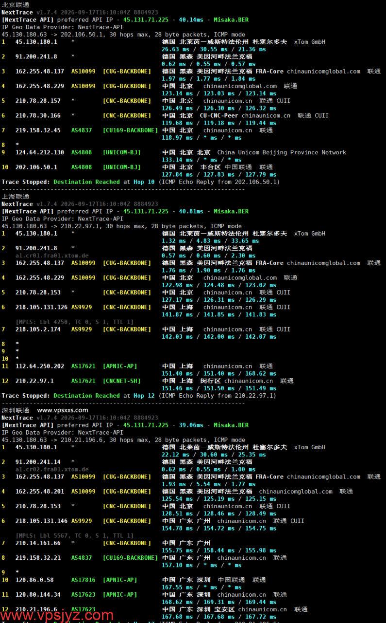Click the MPLS Lbl 5567 line

coord(75,535)
